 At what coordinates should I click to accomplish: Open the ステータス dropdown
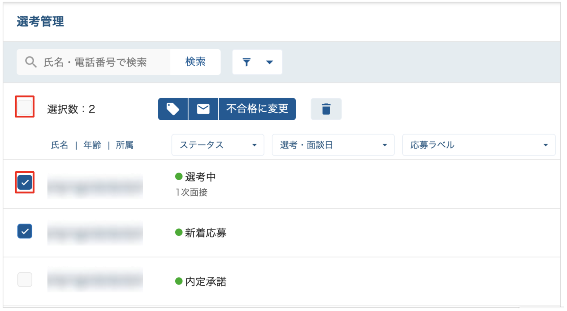[x=218, y=145]
